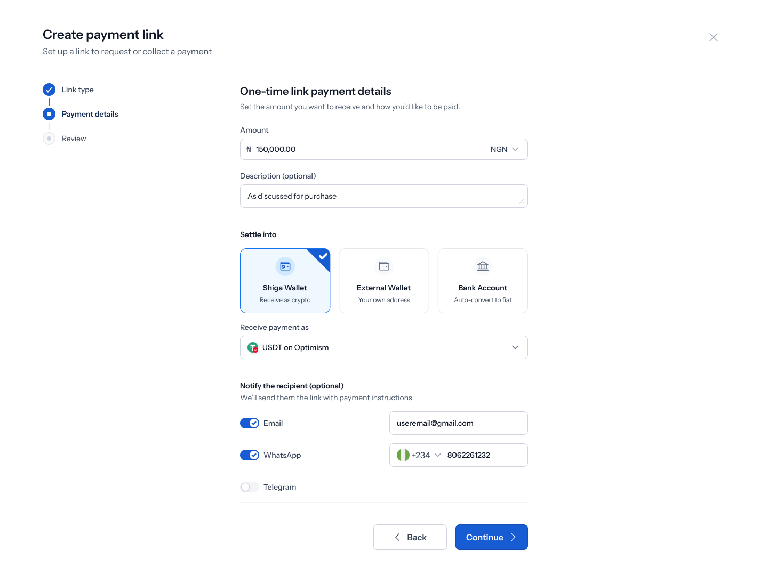Image resolution: width=768 pixels, height=584 pixels.
Task: Jump to the Review step
Action: [74, 139]
